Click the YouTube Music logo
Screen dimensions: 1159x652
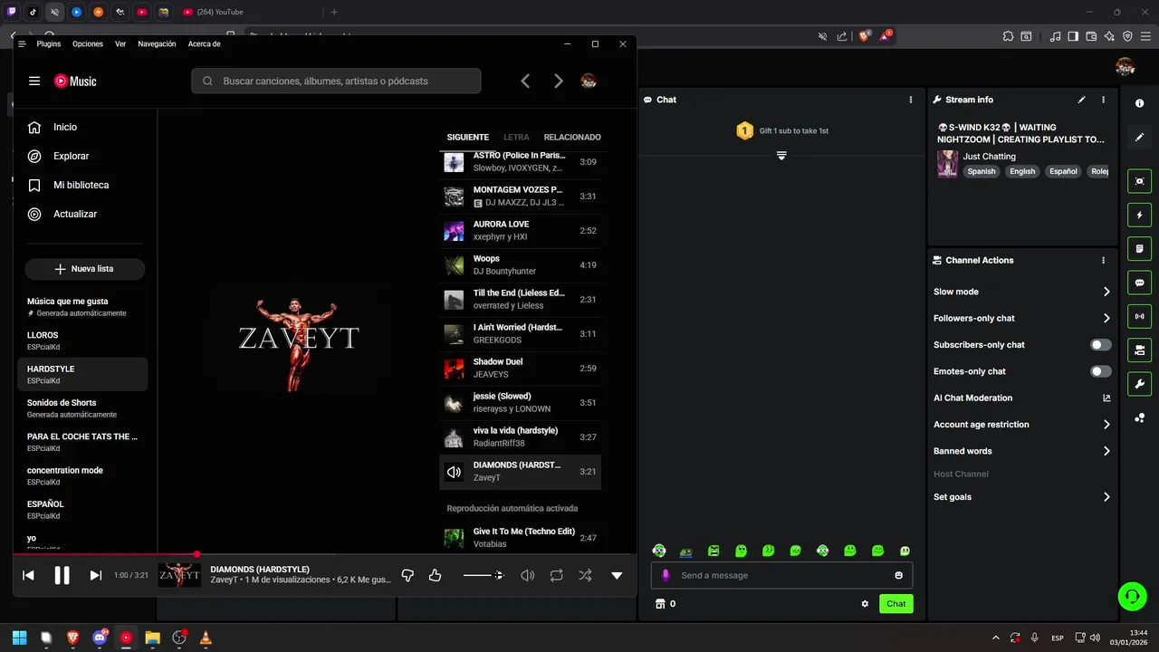75,81
